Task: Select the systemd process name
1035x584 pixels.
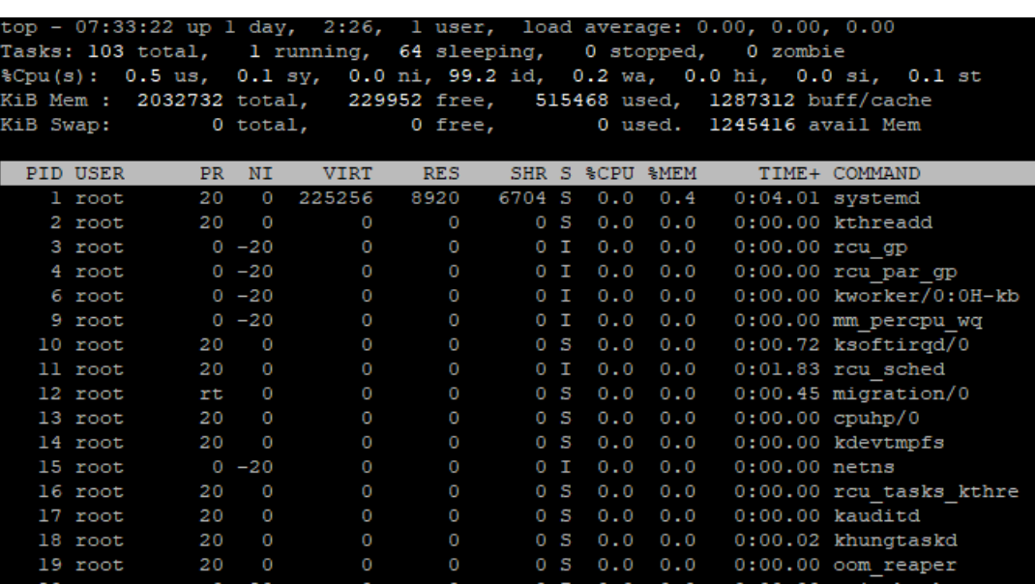Action: tap(871, 199)
